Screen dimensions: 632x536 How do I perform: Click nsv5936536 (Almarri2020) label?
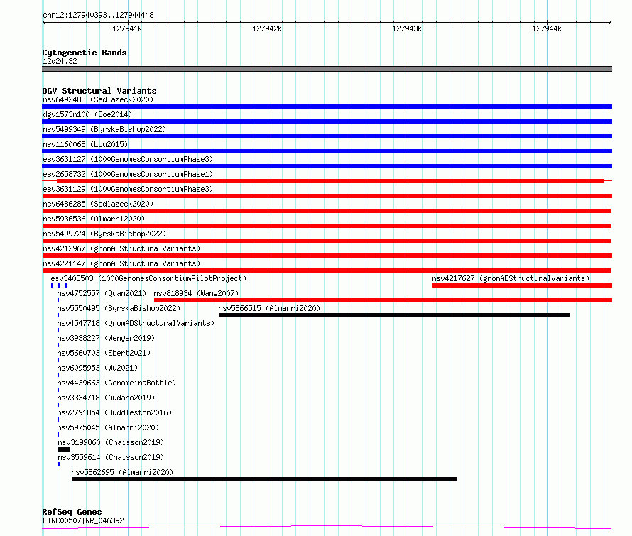click(x=94, y=219)
